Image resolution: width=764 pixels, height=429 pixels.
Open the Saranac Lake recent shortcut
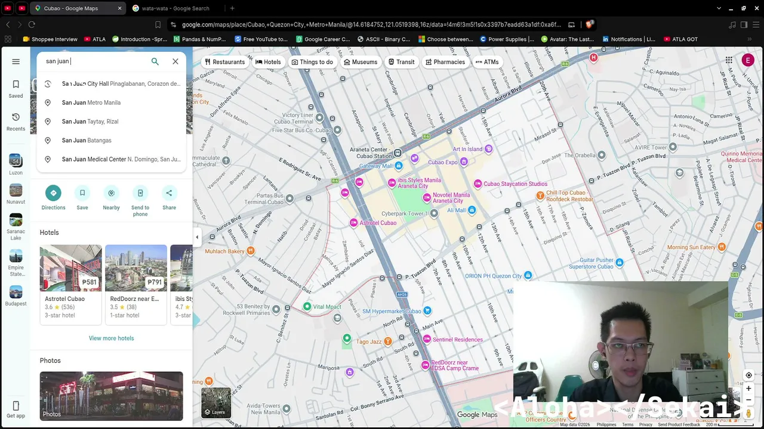click(x=16, y=227)
